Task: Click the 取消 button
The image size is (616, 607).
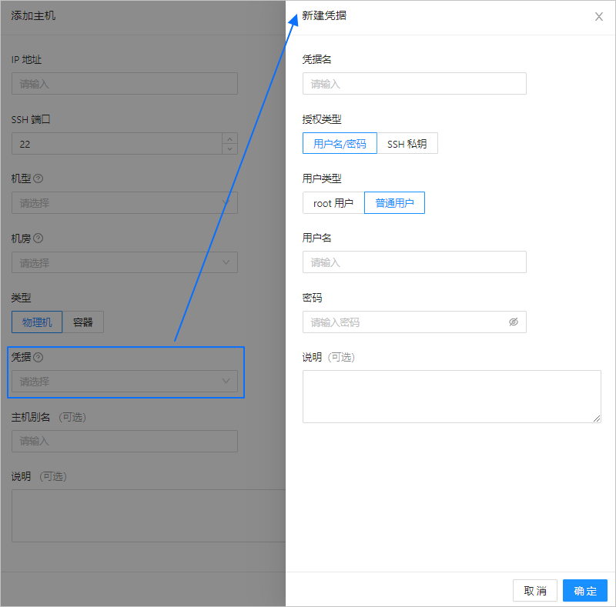Action: pyautogui.click(x=535, y=591)
